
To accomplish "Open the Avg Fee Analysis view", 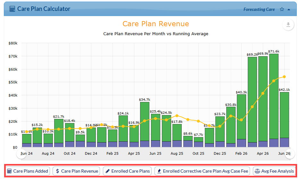I will (x=274, y=171).
